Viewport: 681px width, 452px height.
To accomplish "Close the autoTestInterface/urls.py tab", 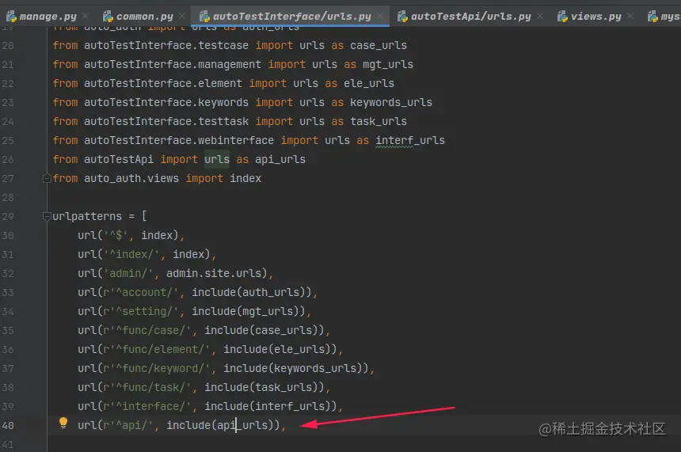I will click(x=380, y=16).
